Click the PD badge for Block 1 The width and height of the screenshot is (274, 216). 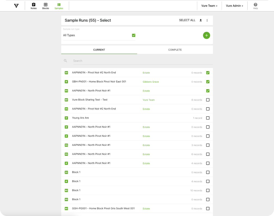pos(66,199)
